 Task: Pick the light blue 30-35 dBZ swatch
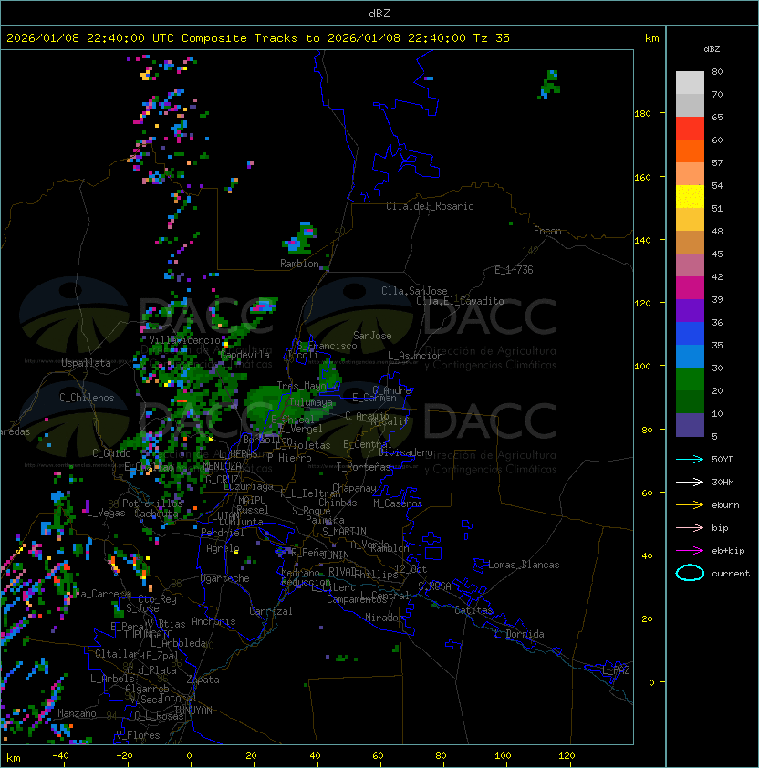[690, 356]
